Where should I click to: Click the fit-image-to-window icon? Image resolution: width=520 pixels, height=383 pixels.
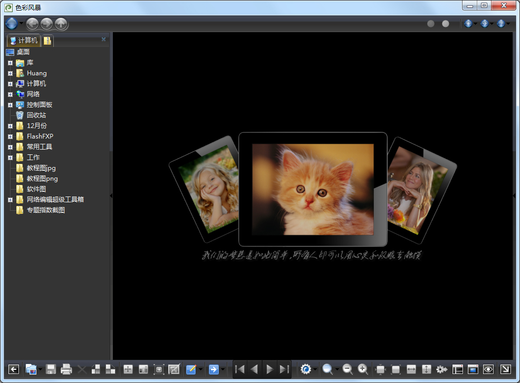point(380,369)
